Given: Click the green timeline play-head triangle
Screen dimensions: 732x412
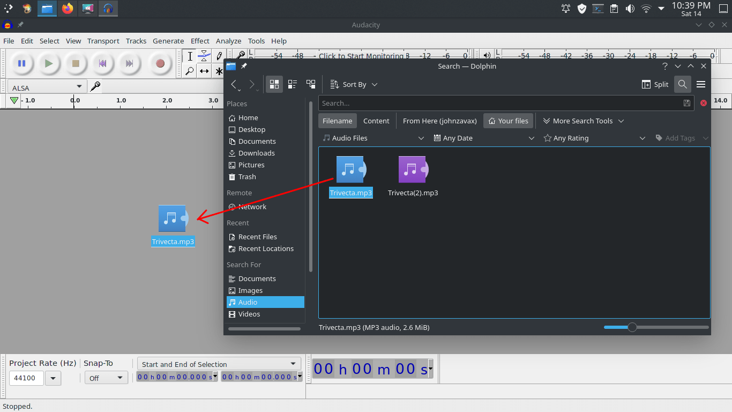Looking at the screenshot, I should pyautogui.click(x=14, y=100).
